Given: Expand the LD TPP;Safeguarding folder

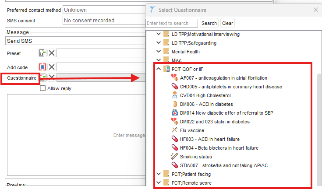Looking at the screenshot, I should click(158, 43).
